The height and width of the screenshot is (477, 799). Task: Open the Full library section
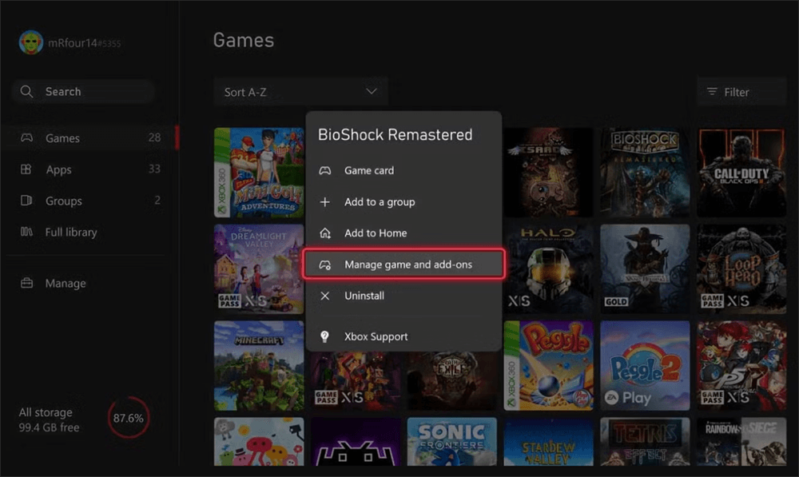91,232
